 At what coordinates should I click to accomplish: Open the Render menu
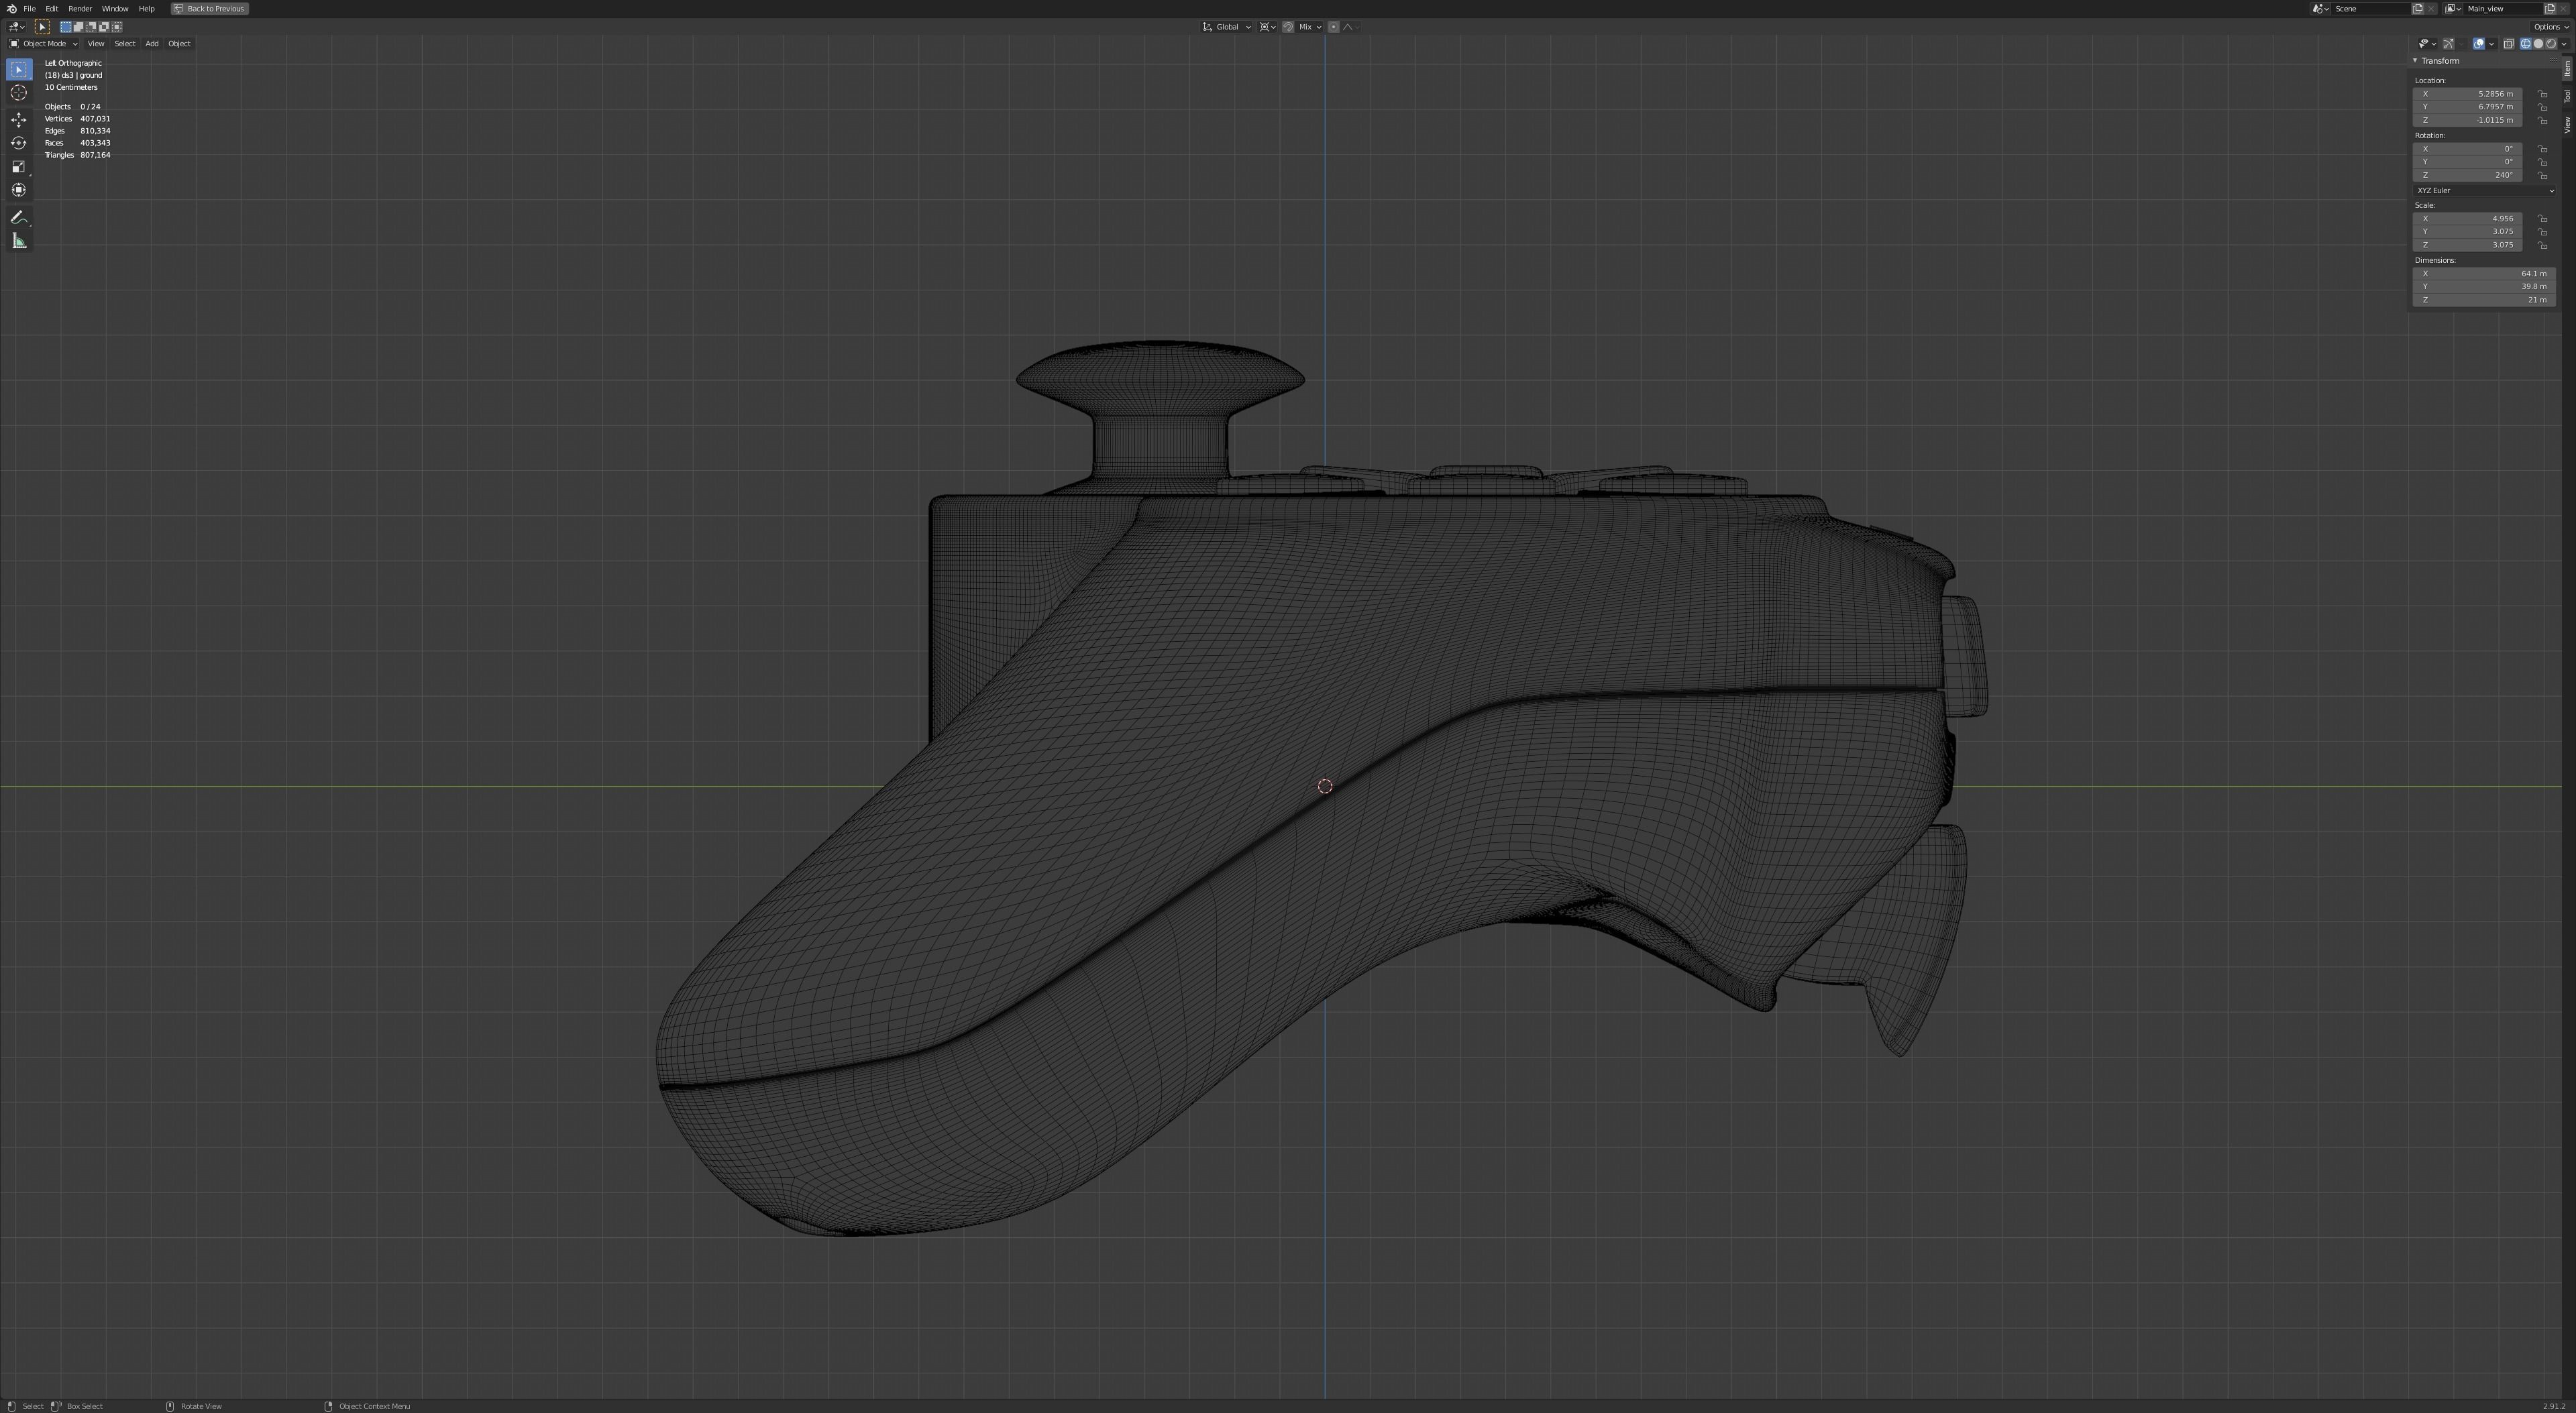pos(80,9)
